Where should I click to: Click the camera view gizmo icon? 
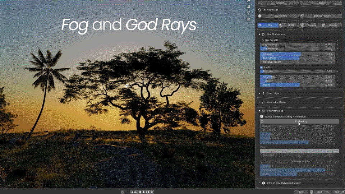[x=248, y=13]
